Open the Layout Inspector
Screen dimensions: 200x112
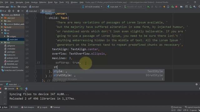pyautogui.click(x=192, y=107)
